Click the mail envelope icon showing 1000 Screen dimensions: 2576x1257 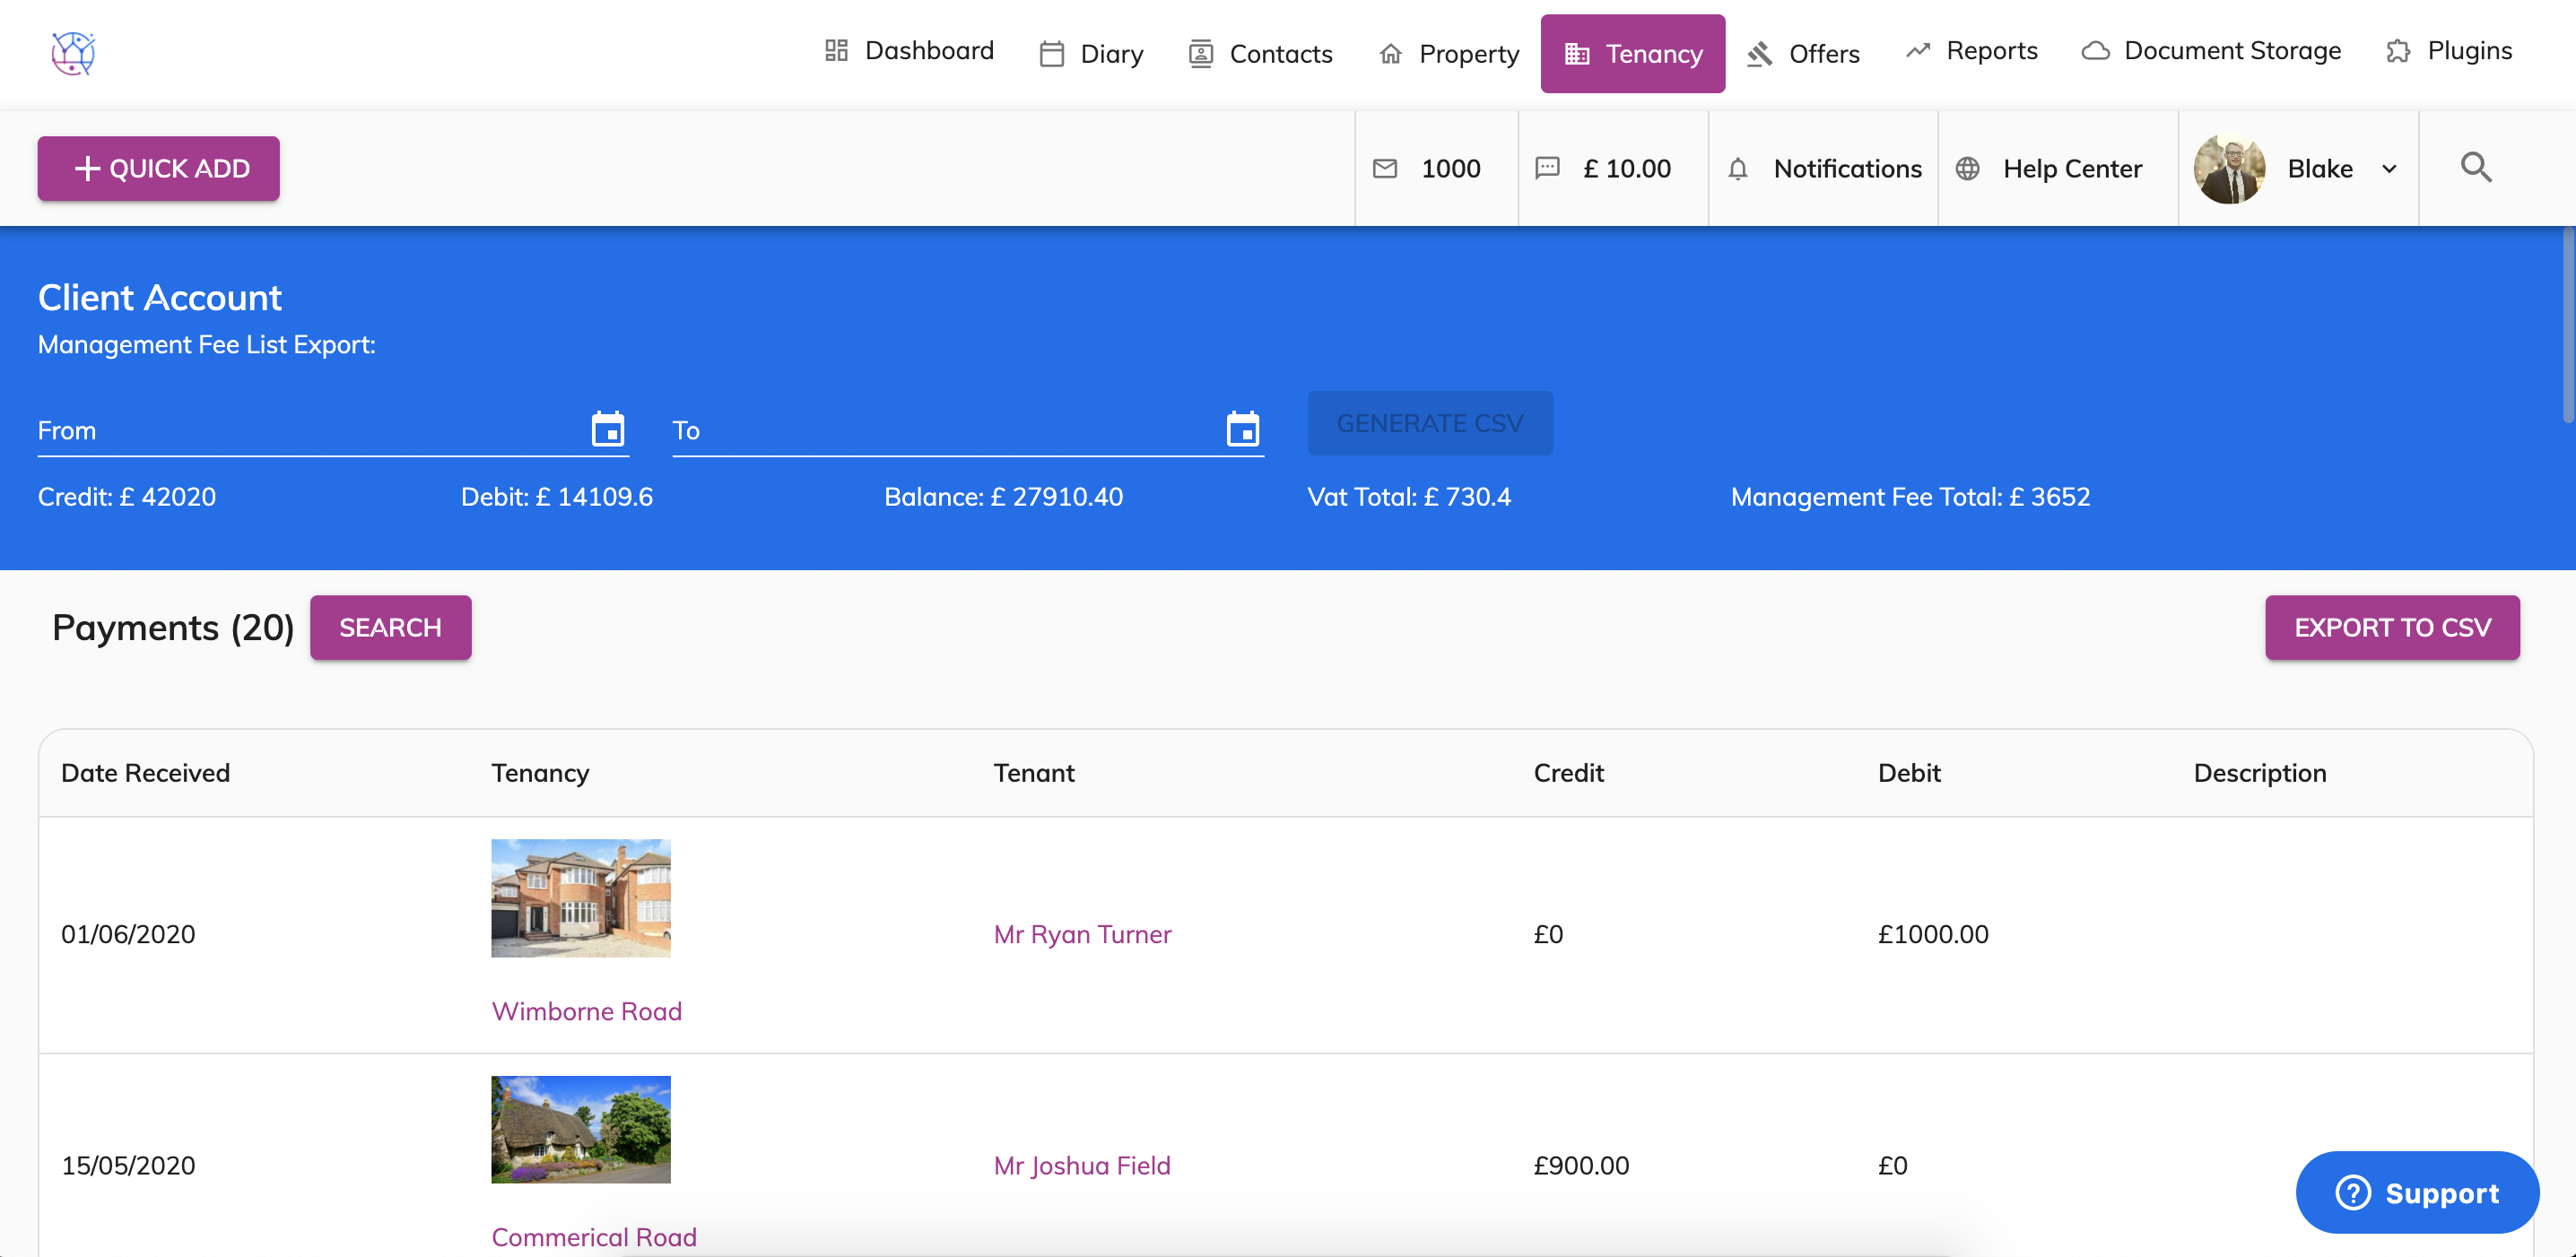click(x=1385, y=168)
